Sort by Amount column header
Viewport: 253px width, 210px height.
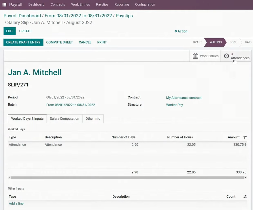233,137
